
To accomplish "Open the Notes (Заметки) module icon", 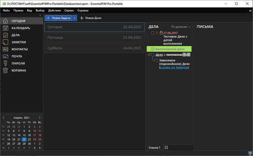I will click(5, 42).
